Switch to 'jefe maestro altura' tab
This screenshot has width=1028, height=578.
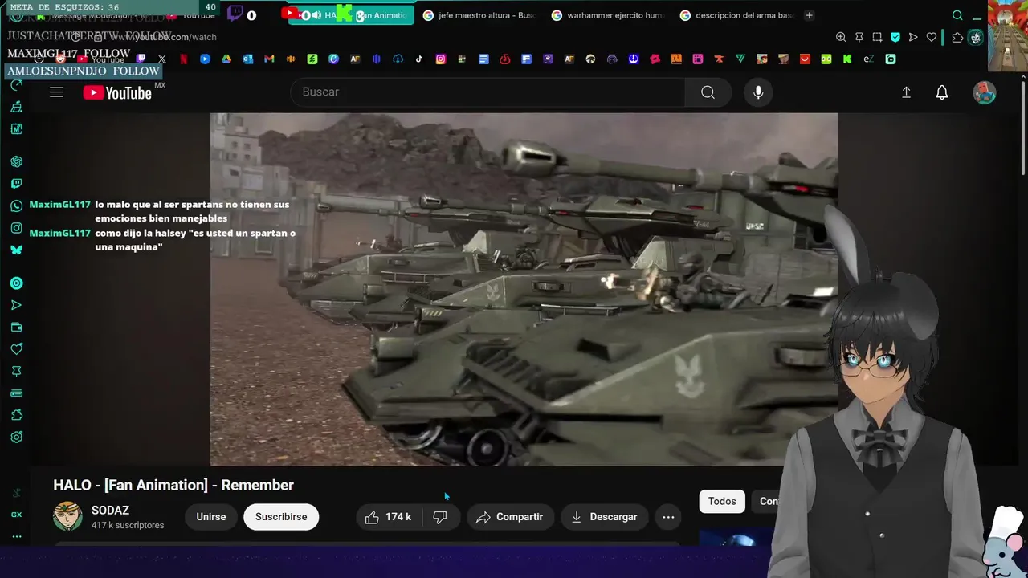479,15
